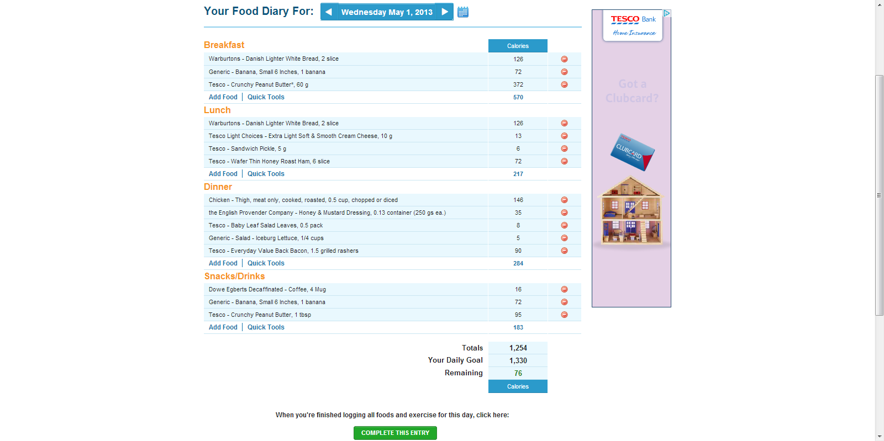This screenshot has height=441, width=884.
Task: Add Food under Snacks/Drinks
Action: 223,327
